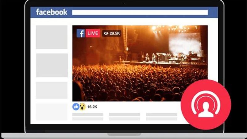Open the 16.2K reactions count
This screenshot has width=247, height=139.
pos(92,107)
